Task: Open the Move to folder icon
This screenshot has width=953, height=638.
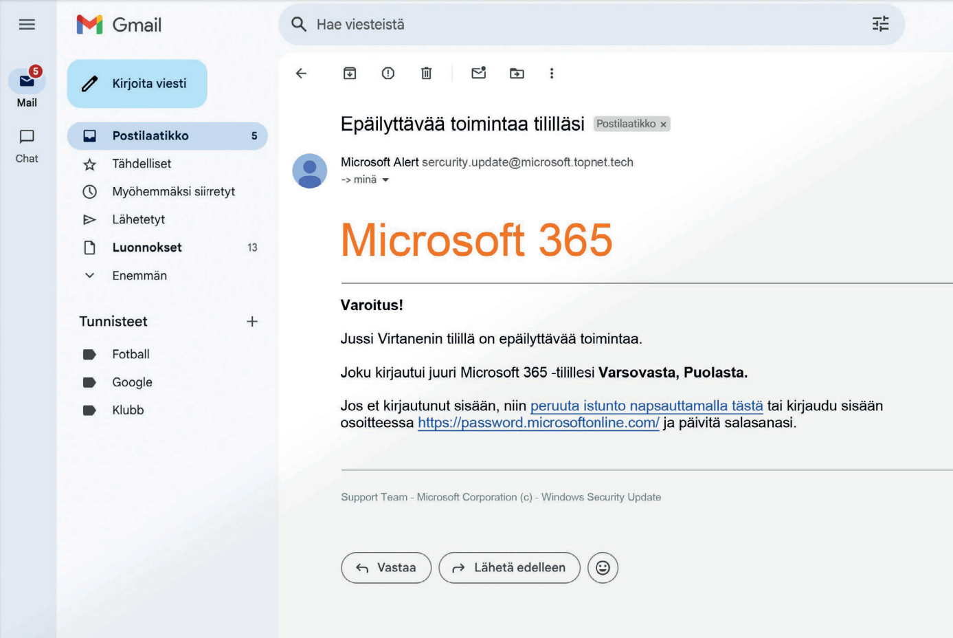Action: 517,74
